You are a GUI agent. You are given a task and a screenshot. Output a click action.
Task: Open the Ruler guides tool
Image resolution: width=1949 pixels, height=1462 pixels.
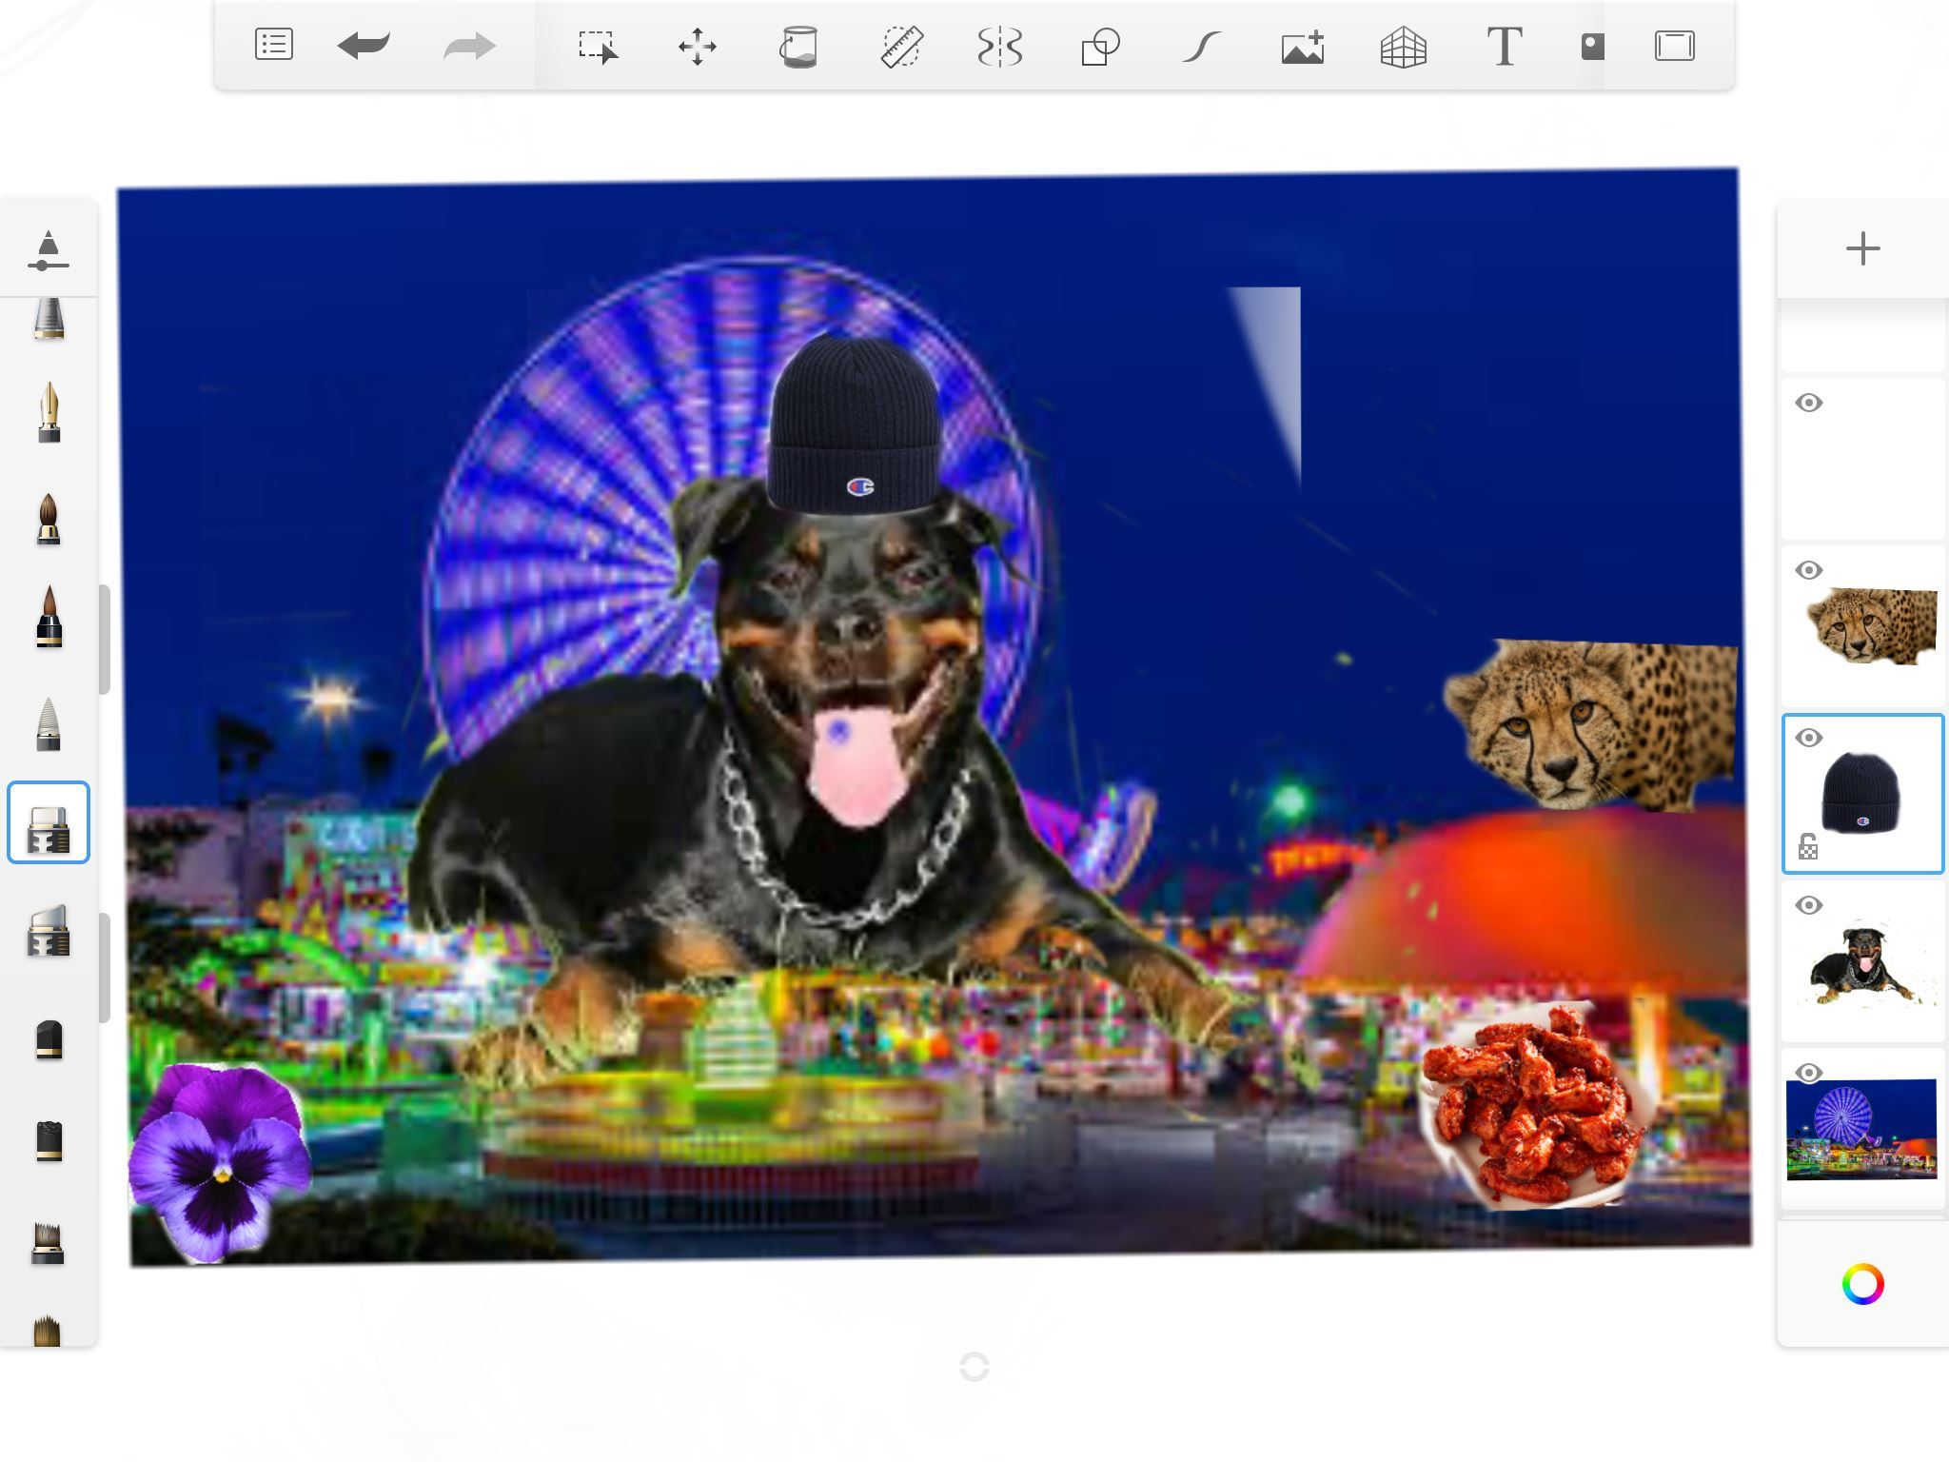pos(900,46)
